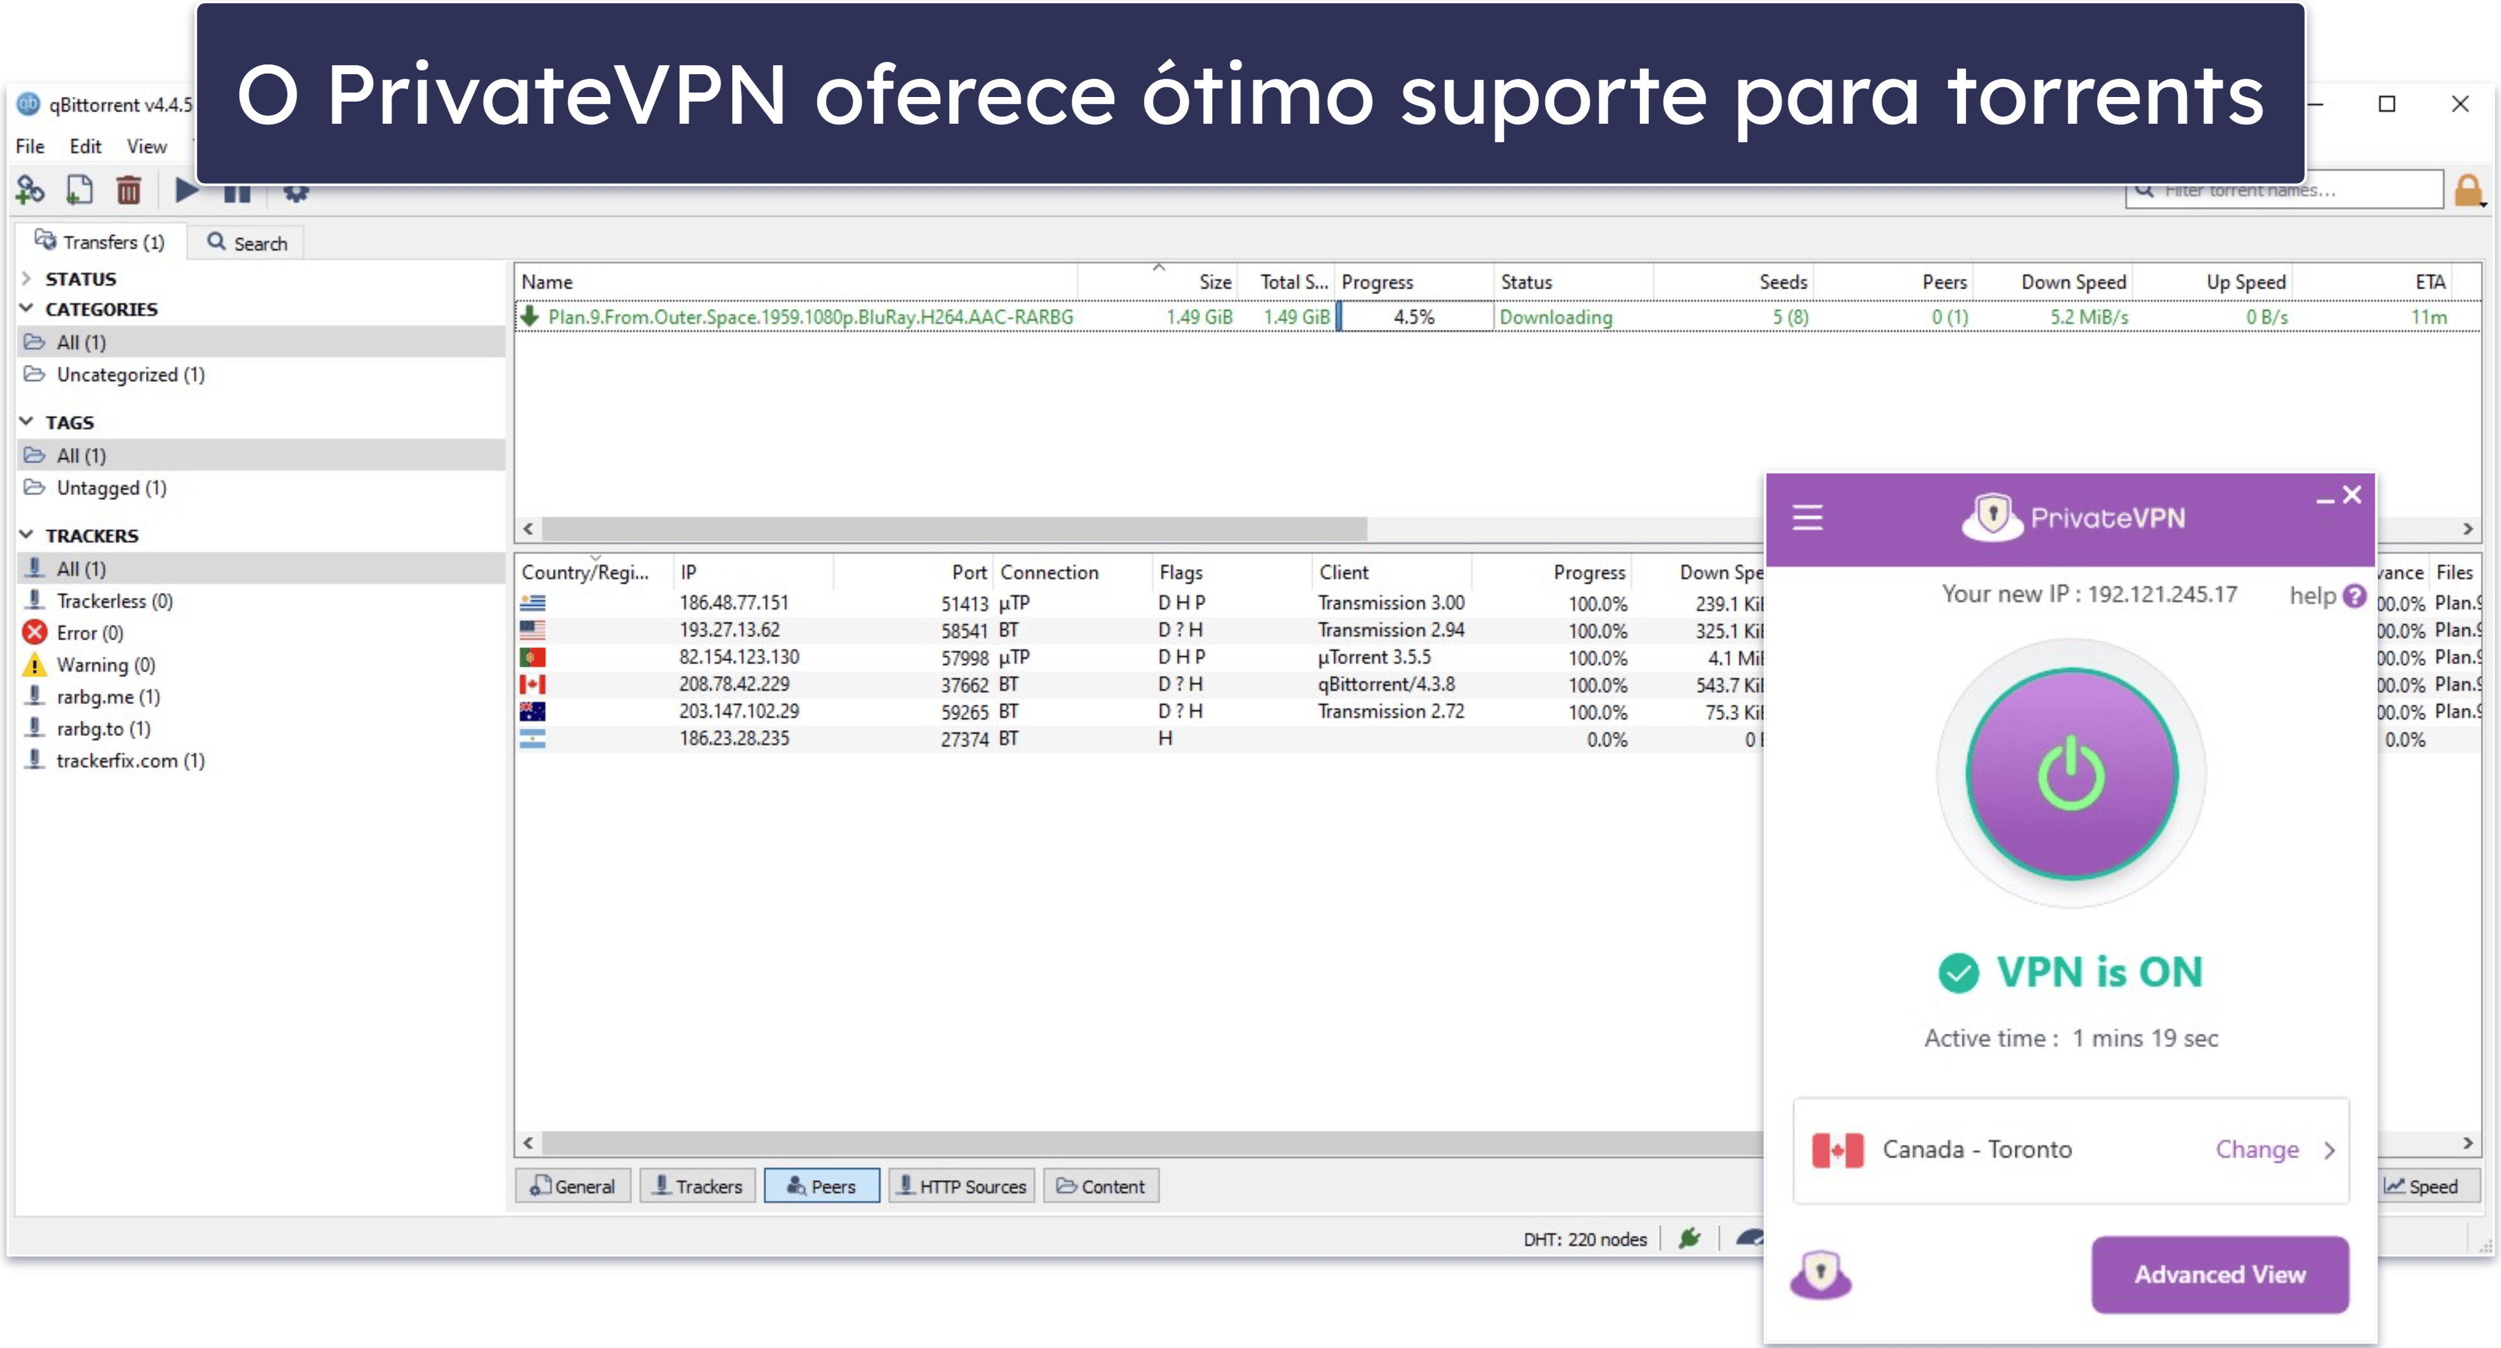Viewport: 2501px width, 1348px height.
Task: Open the Content details tab
Action: [1101, 1186]
